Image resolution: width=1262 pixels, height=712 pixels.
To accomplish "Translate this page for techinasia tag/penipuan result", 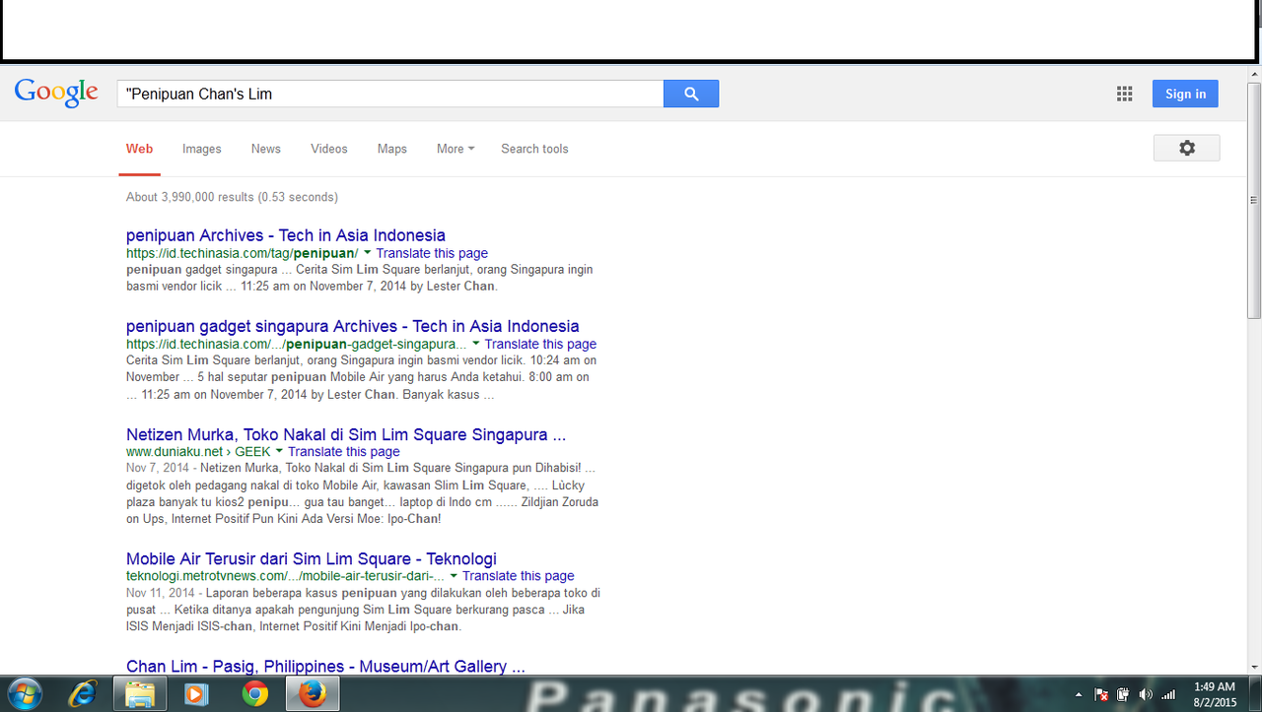I will [x=432, y=253].
